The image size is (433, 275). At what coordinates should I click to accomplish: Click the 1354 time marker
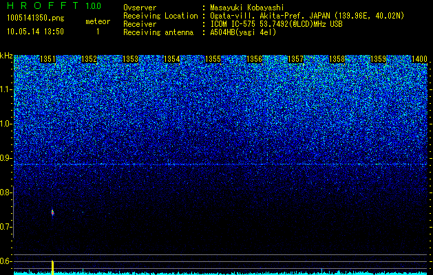click(x=171, y=59)
